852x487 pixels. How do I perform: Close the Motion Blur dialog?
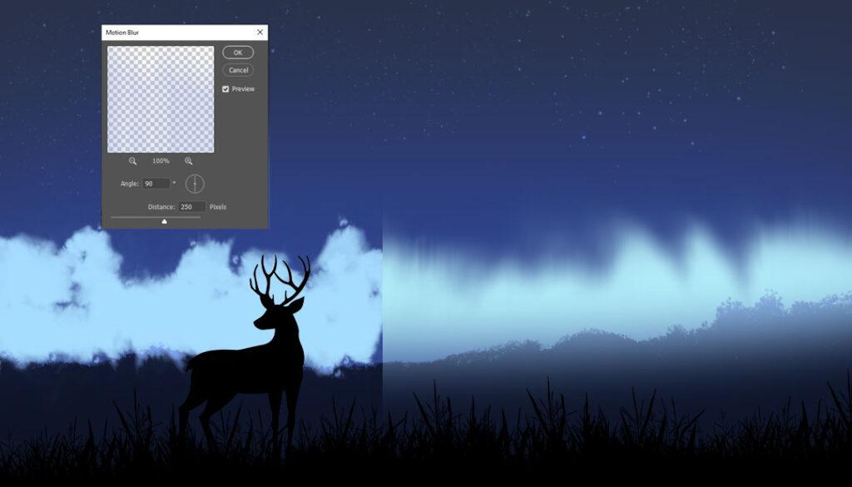[x=260, y=32]
